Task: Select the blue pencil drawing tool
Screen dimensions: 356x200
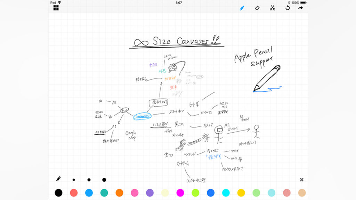Action: (242, 8)
